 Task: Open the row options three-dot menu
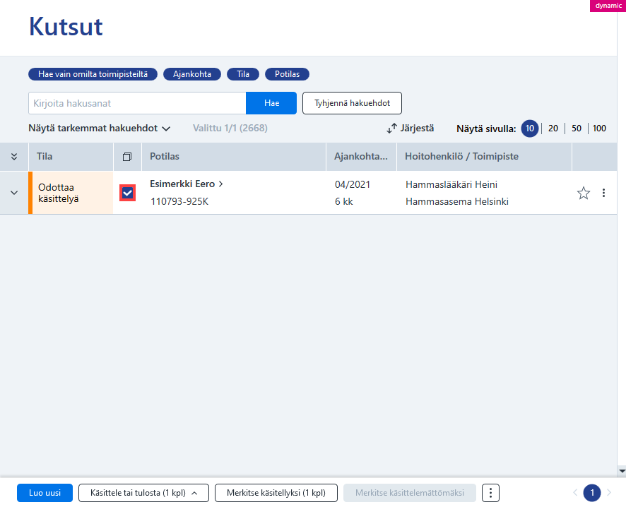click(x=603, y=193)
